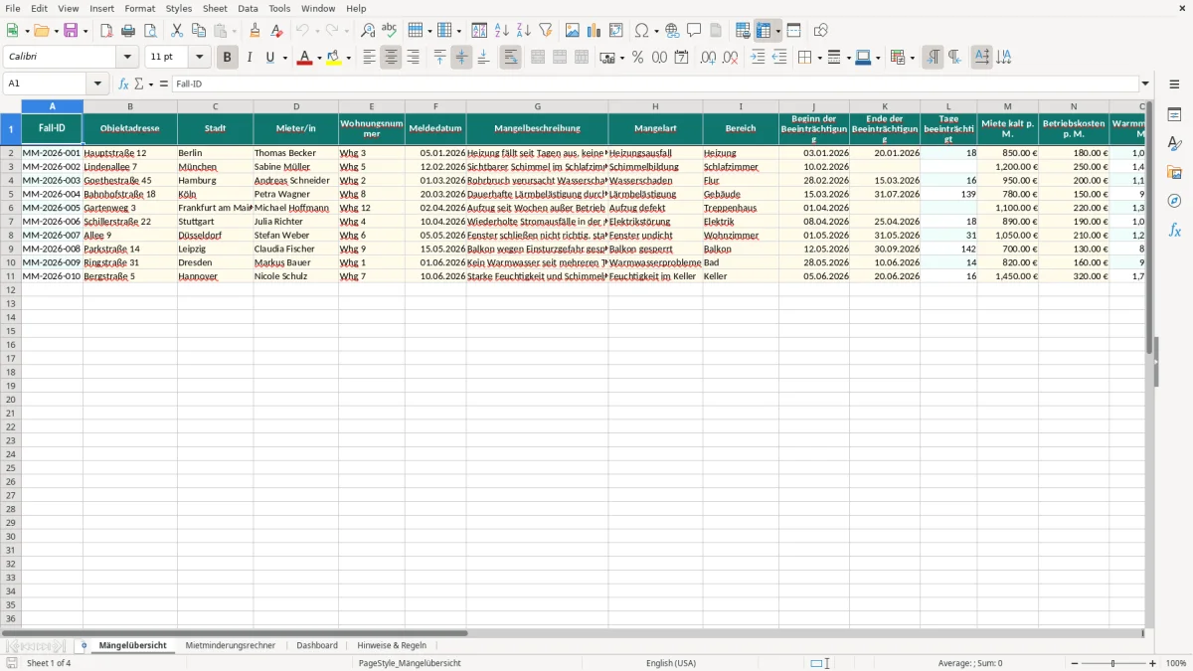Image resolution: width=1193 pixels, height=671 pixels.
Task: Apply the red font color swatch
Action: 304,58
